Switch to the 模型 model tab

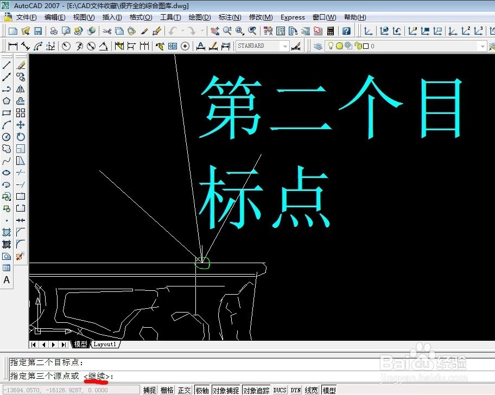(80, 345)
